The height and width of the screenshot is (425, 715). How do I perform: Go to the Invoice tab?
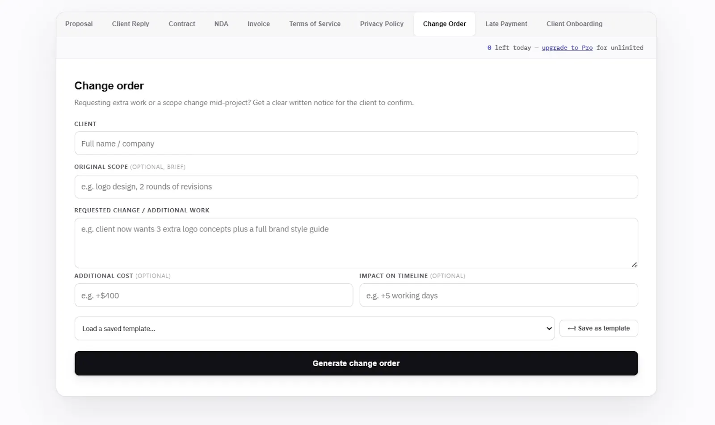[x=259, y=24]
